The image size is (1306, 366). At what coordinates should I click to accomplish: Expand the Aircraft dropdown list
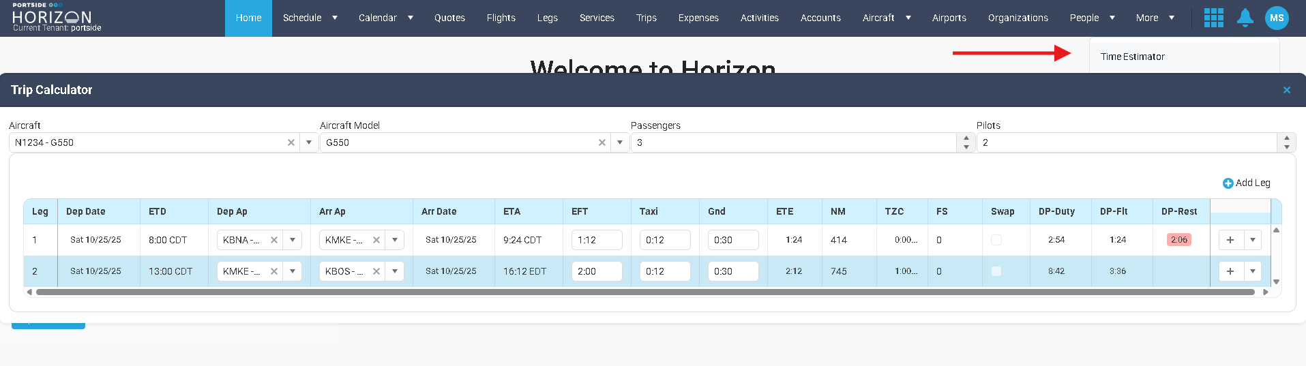point(309,142)
